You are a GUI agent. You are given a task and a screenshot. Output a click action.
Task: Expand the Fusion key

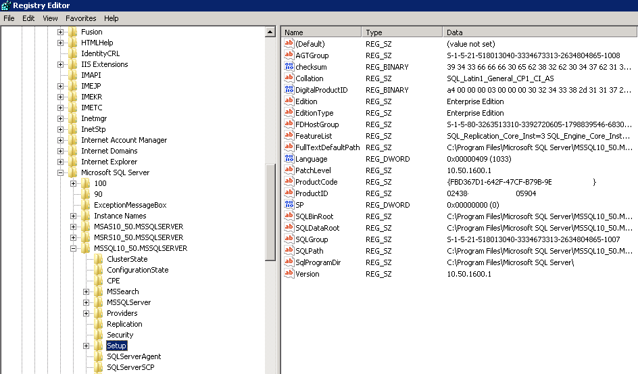coord(60,32)
